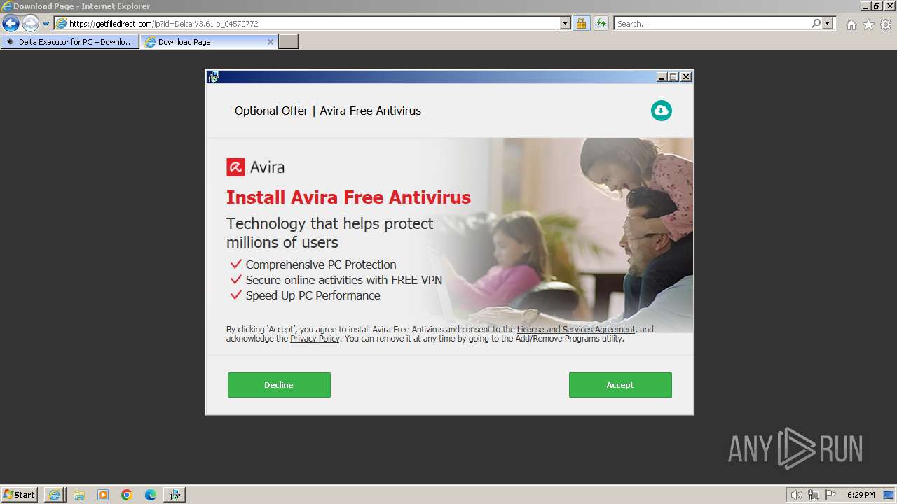Click 'Optional Offer | Avira Free Antivirus' title
897x504 pixels.
[328, 111]
